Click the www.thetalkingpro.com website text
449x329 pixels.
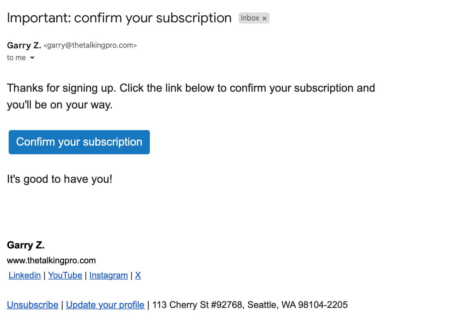click(51, 261)
